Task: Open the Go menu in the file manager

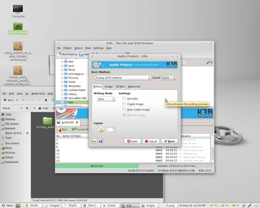Action: (27, 94)
